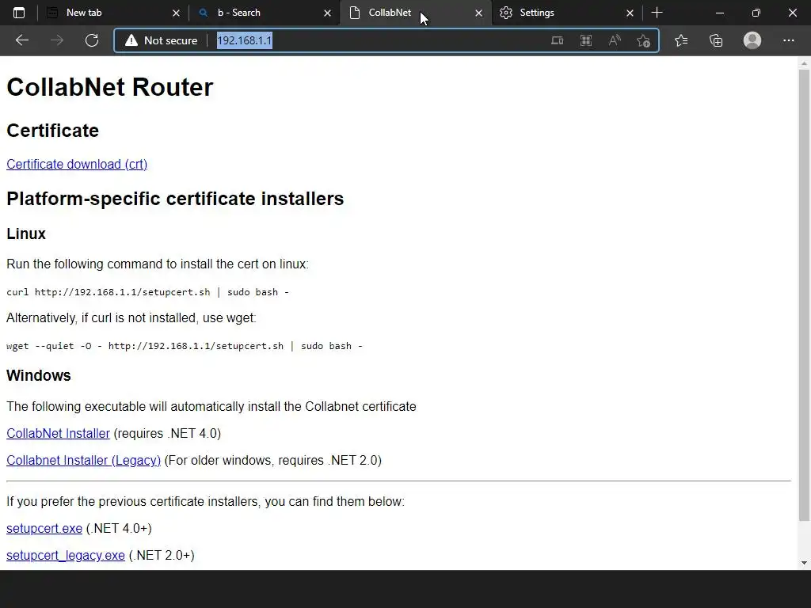Viewport: 811px width, 608px height.
Task: Click the wget setupcert.sh command text
Action: tap(184, 346)
